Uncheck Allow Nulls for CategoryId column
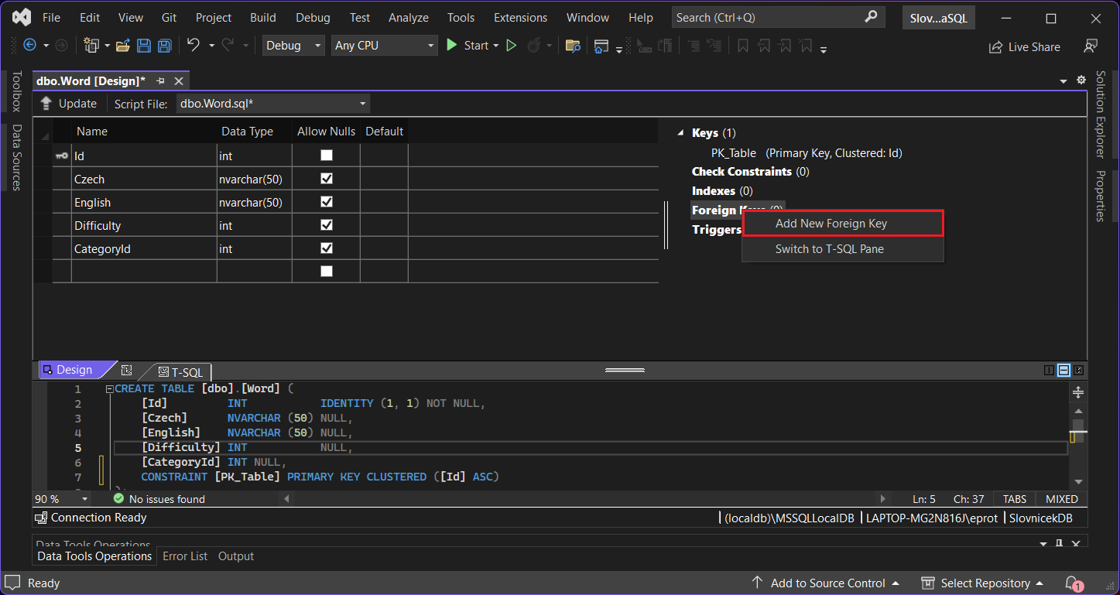Screen dimensions: 1120x595 pyautogui.click(x=327, y=248)
